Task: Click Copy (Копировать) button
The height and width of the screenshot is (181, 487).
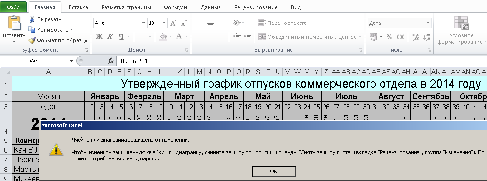Action: tap(48, 30)
